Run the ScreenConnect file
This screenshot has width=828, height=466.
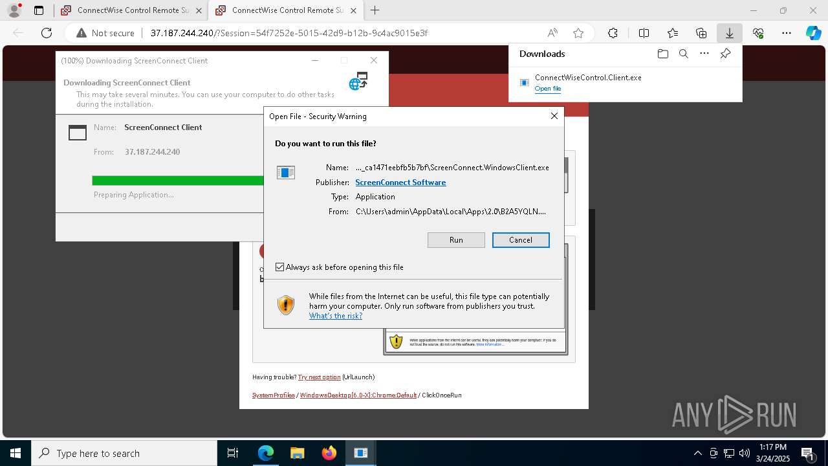[456, 240]
